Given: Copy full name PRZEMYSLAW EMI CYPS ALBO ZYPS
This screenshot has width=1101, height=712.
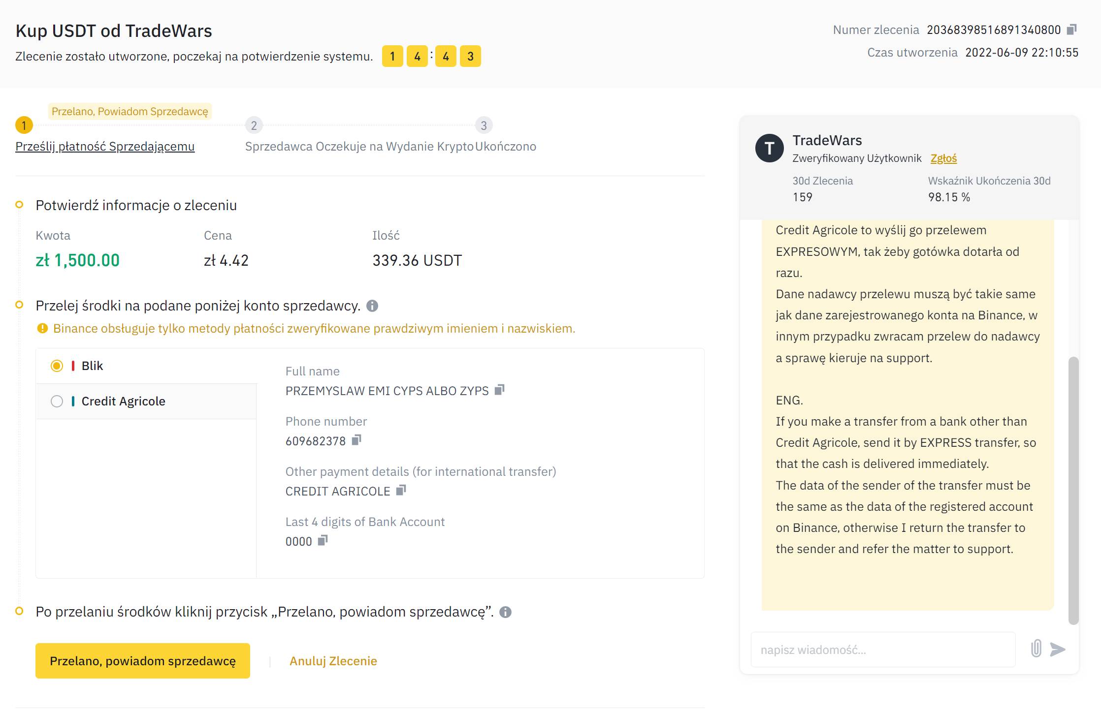Looking at the screenshot, I should 499,390.
